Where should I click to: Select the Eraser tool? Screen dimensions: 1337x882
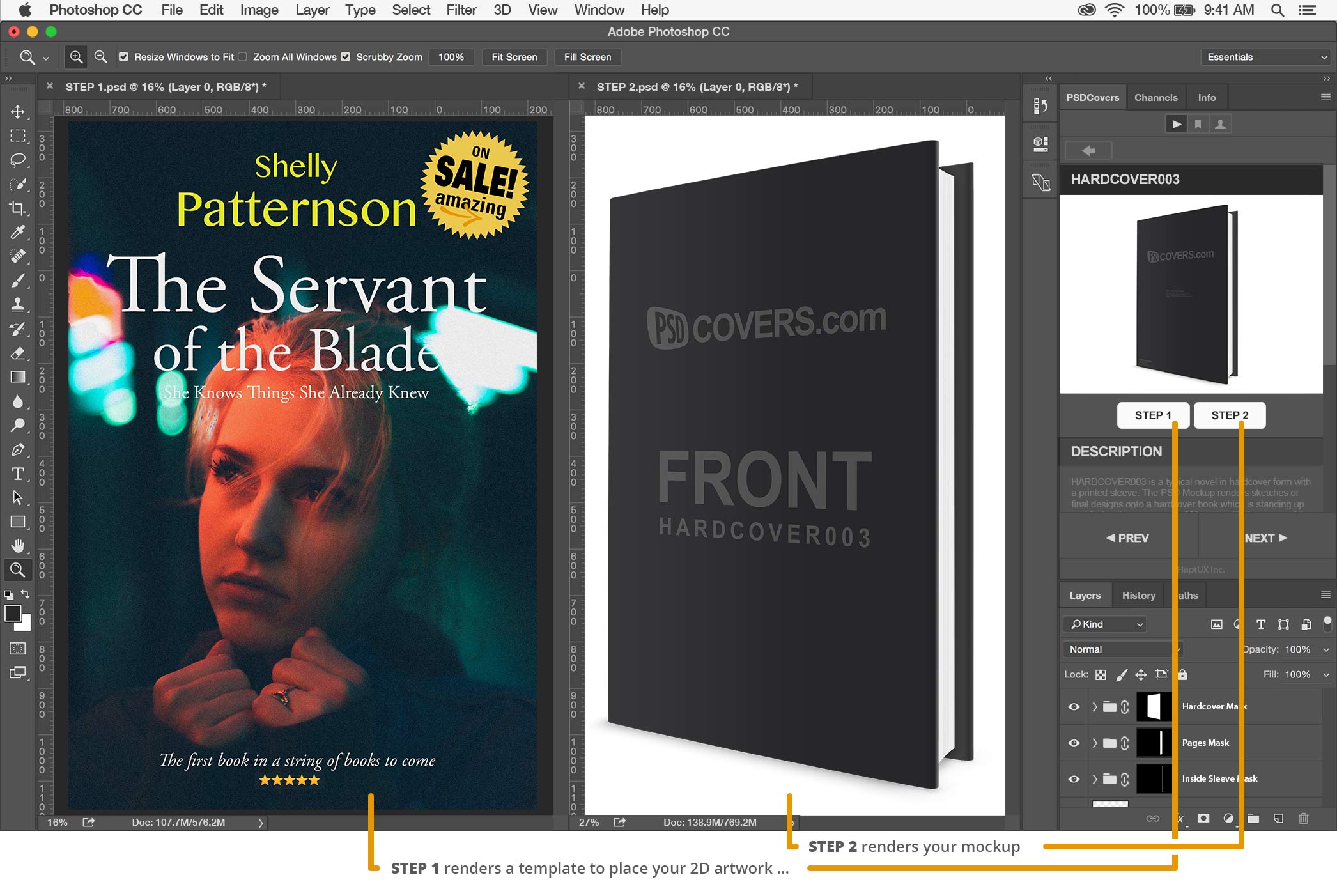pos(17,353)
